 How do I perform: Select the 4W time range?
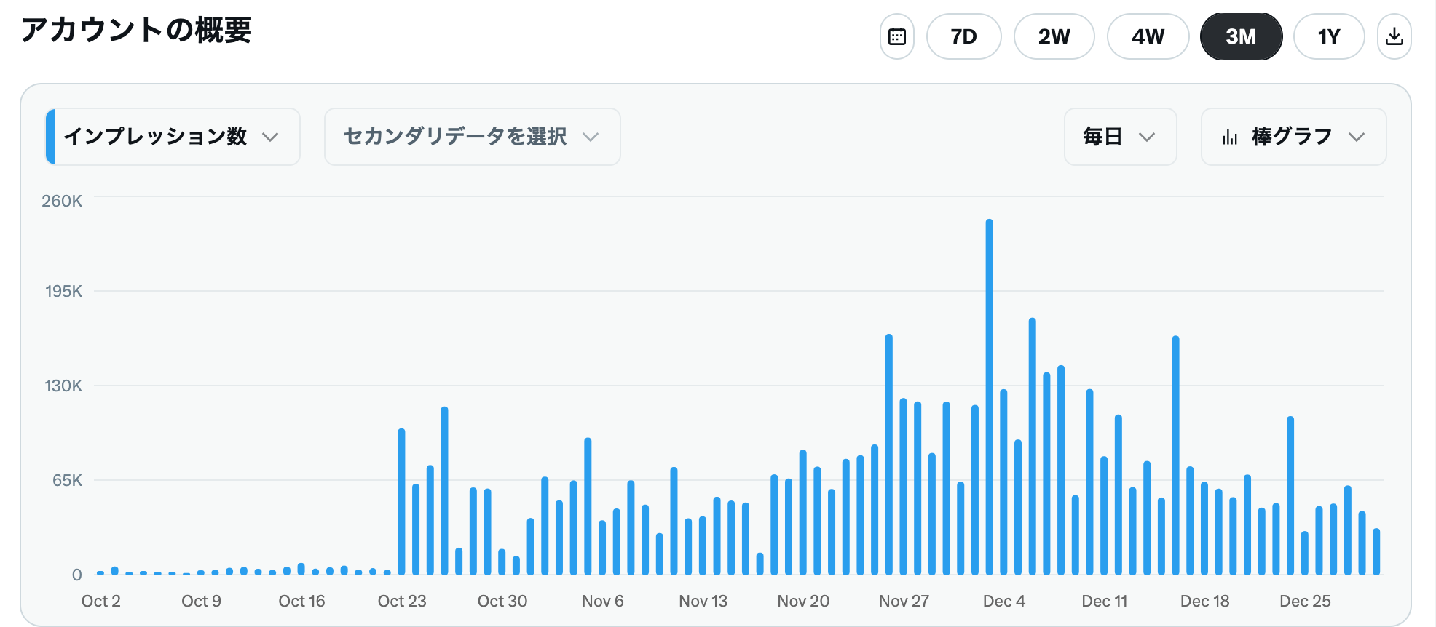tap(1148, 36)
